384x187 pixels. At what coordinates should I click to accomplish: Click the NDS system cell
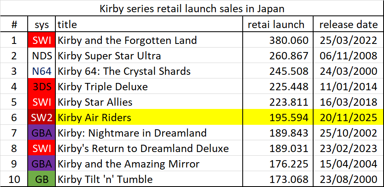[42, 56]
